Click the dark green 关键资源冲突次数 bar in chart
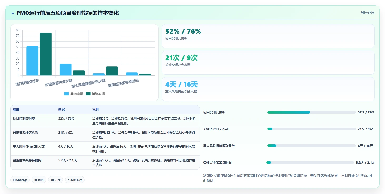 (x=79, y=73)
